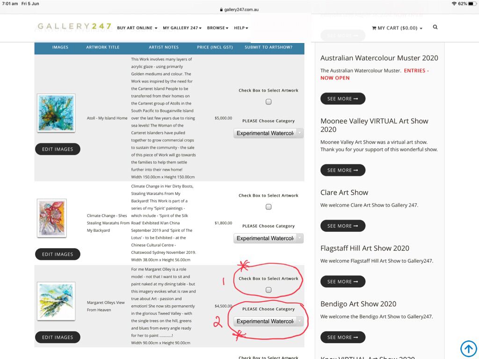Click the Artist Notes column header
Viewport: 479px width, 359px height.
point(164,47)
